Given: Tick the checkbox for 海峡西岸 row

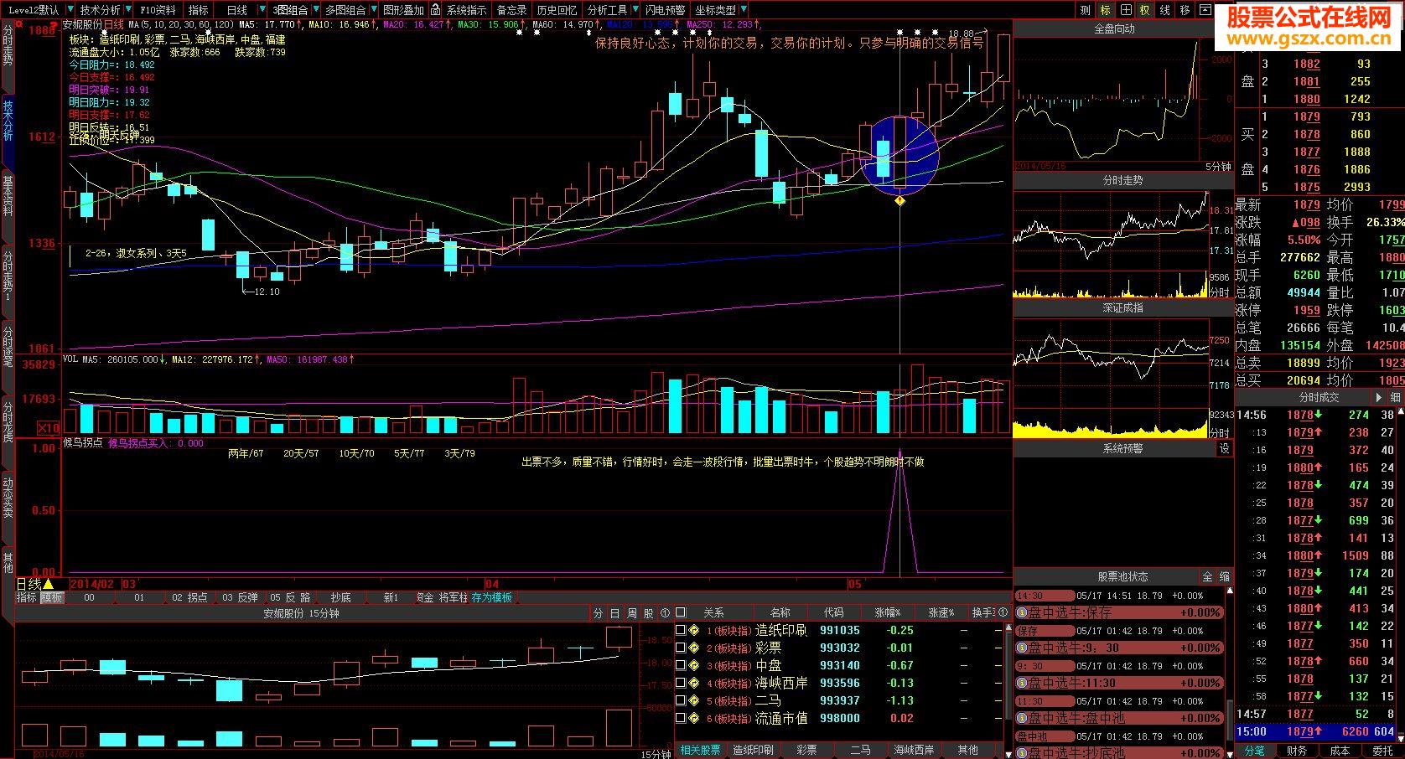Looking at the screenshot, I should pos(681,683).
